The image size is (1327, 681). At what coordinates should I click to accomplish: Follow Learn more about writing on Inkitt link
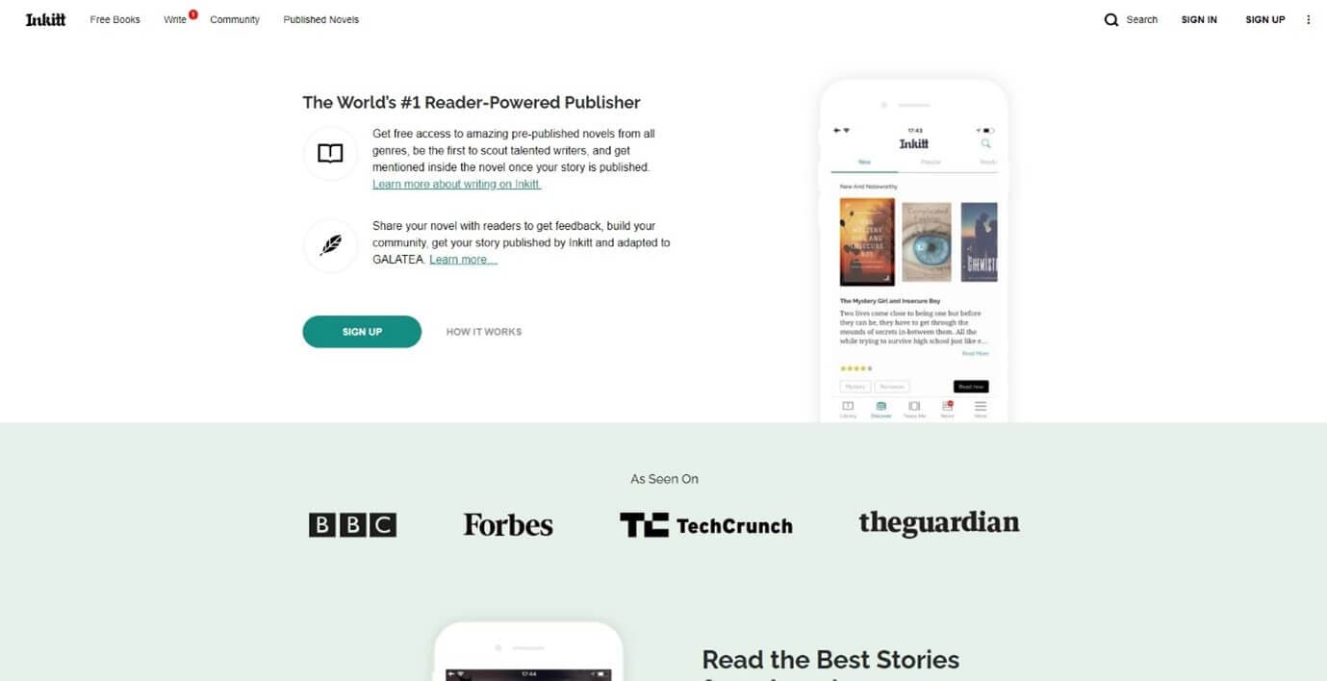pos(457,184)
